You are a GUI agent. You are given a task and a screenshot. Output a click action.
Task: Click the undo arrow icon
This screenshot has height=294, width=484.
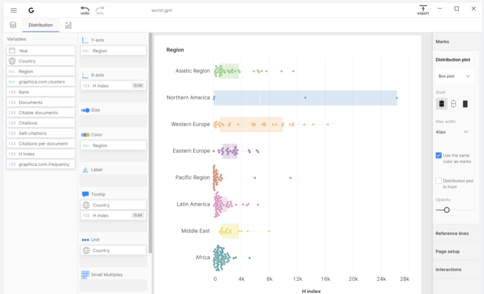pos(85,9)
